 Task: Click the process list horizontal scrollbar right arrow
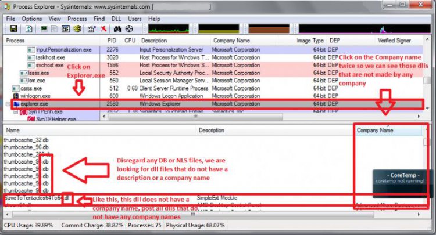coord(419,117)
